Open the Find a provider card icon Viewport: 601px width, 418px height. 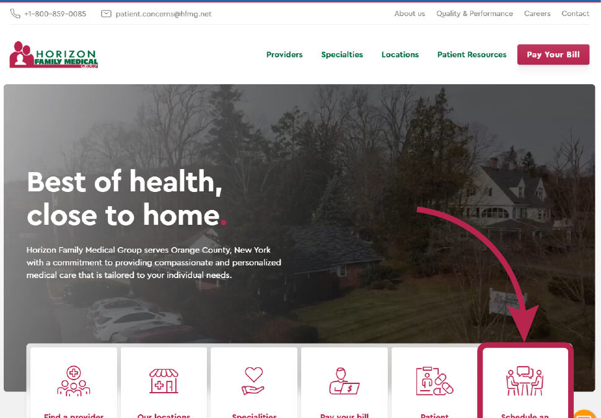(74, 381)
